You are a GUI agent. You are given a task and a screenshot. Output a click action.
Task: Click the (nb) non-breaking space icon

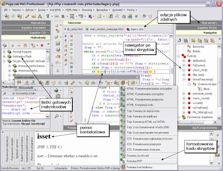[56, 16]
